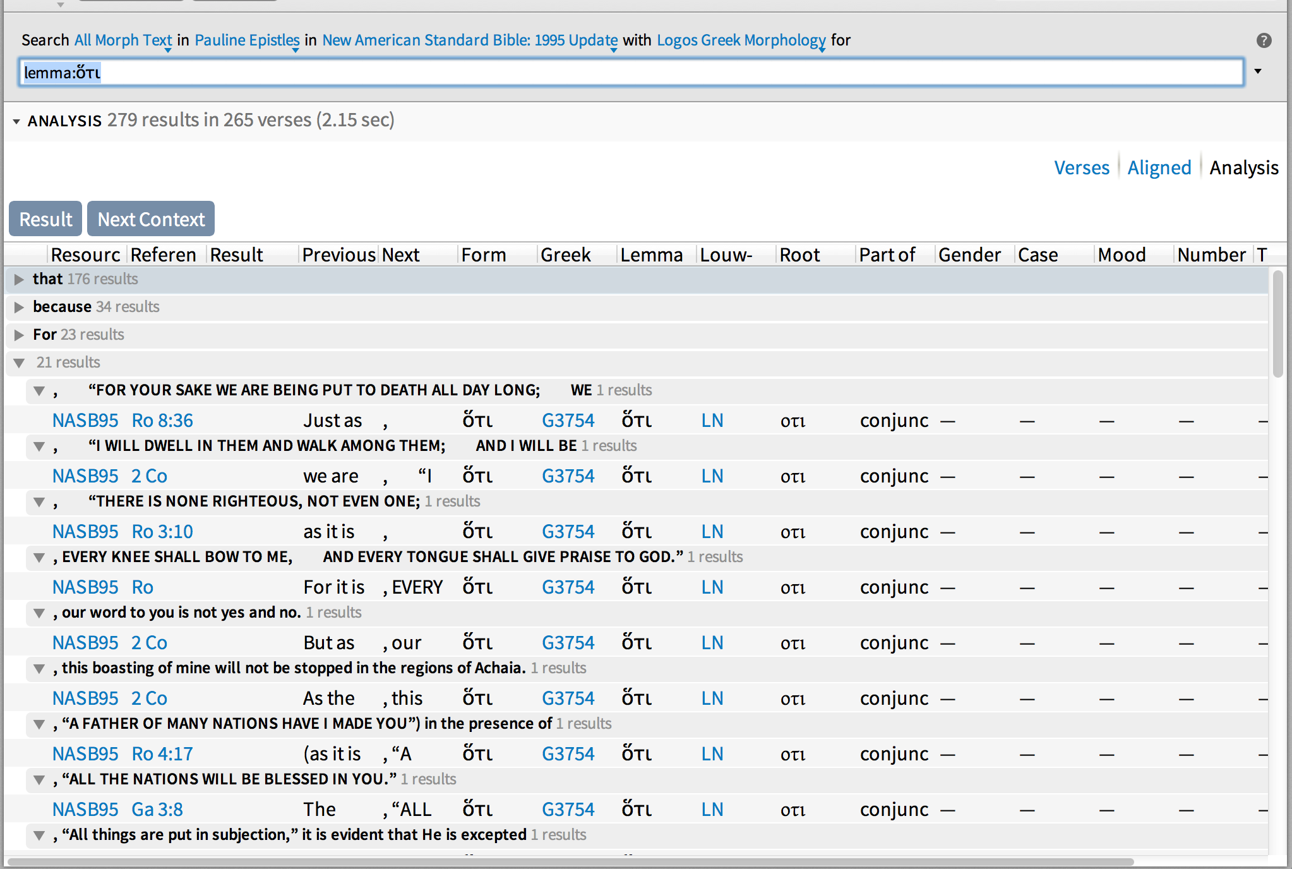Click the vertical scrollbar of results

[1277, 323]
